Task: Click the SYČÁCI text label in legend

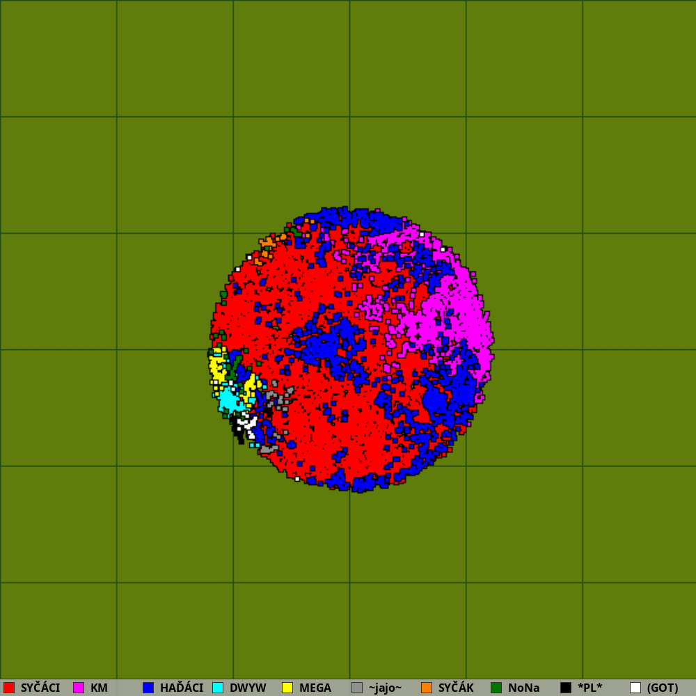Action: pyautogui.click(x=40, y=688)
